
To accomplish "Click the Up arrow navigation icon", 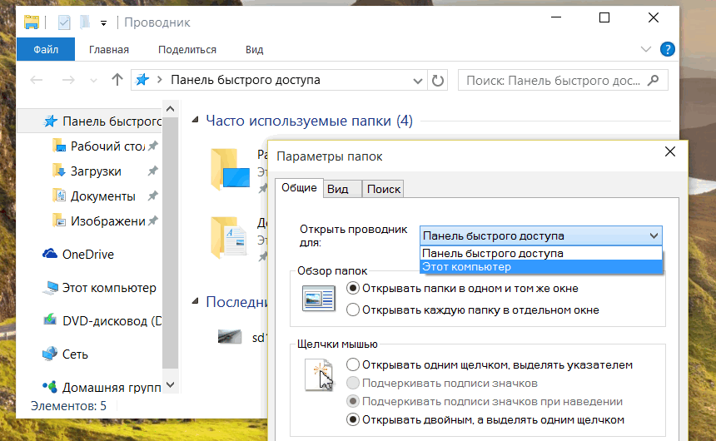I will (x=117, y=80).
